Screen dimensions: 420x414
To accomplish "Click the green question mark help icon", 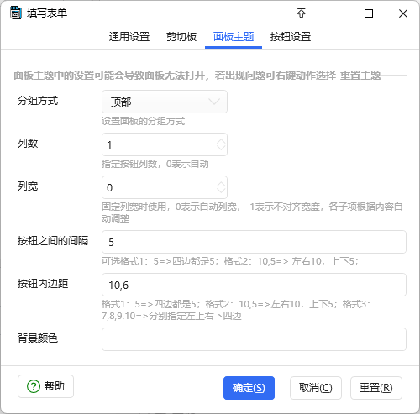I will (x=34, y=386).
